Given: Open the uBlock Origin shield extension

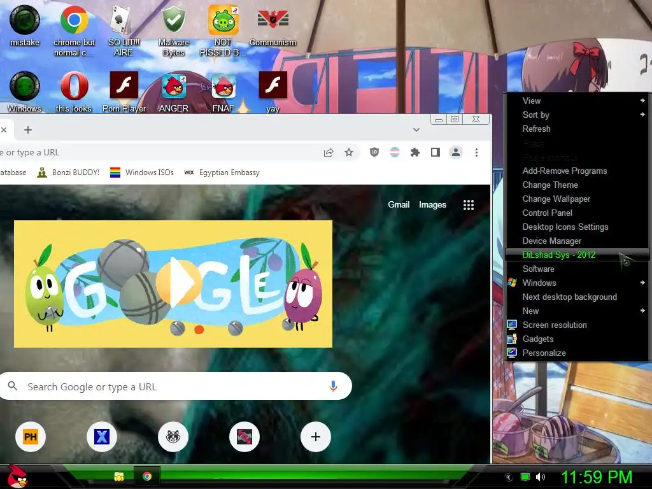Looking at the screenshot, I should [x=374, y=153].
